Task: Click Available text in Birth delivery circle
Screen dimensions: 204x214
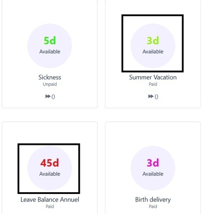Action: click(153, 174)
